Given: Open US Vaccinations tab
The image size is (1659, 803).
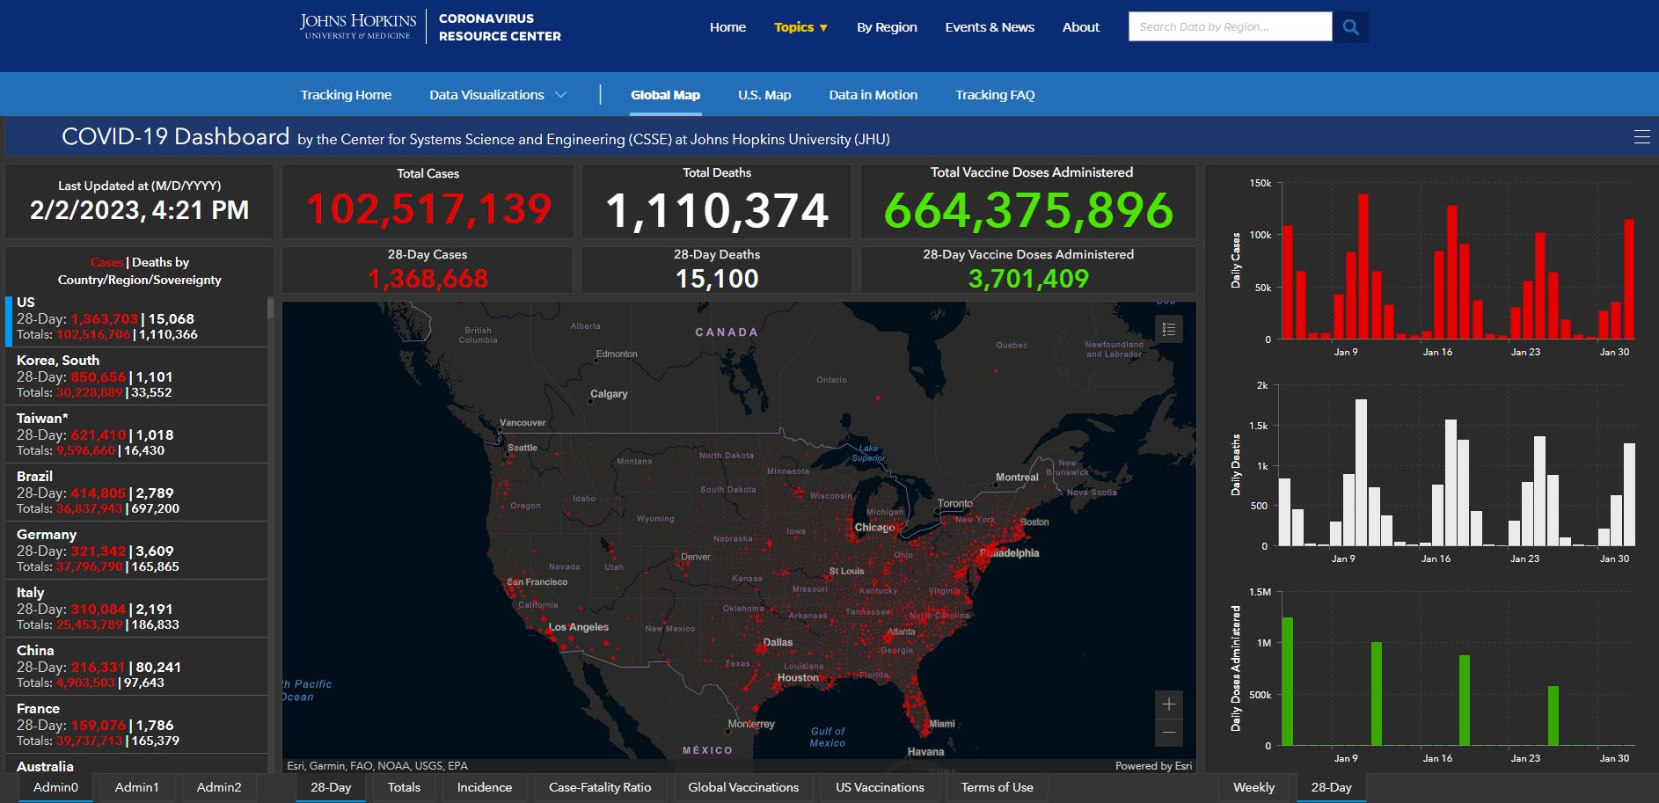Looking at the screenshot, I should (880, 787).
